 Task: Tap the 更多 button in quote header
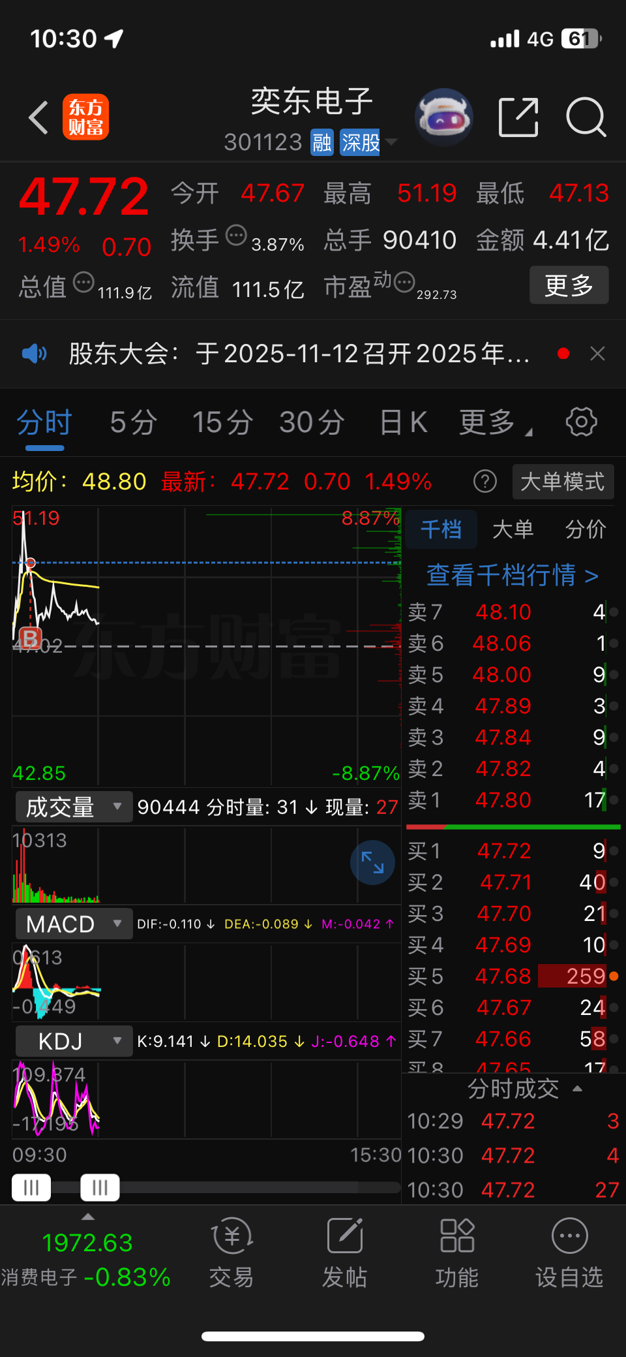(569, 285)
